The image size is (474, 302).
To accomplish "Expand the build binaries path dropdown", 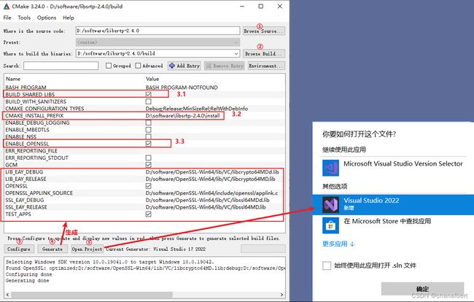I will tap(236, 53).
